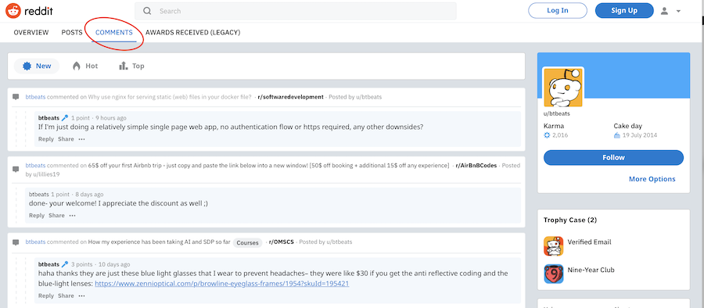Reply to the nginx comment
704x308 pixels.
(x=46, y=139)
